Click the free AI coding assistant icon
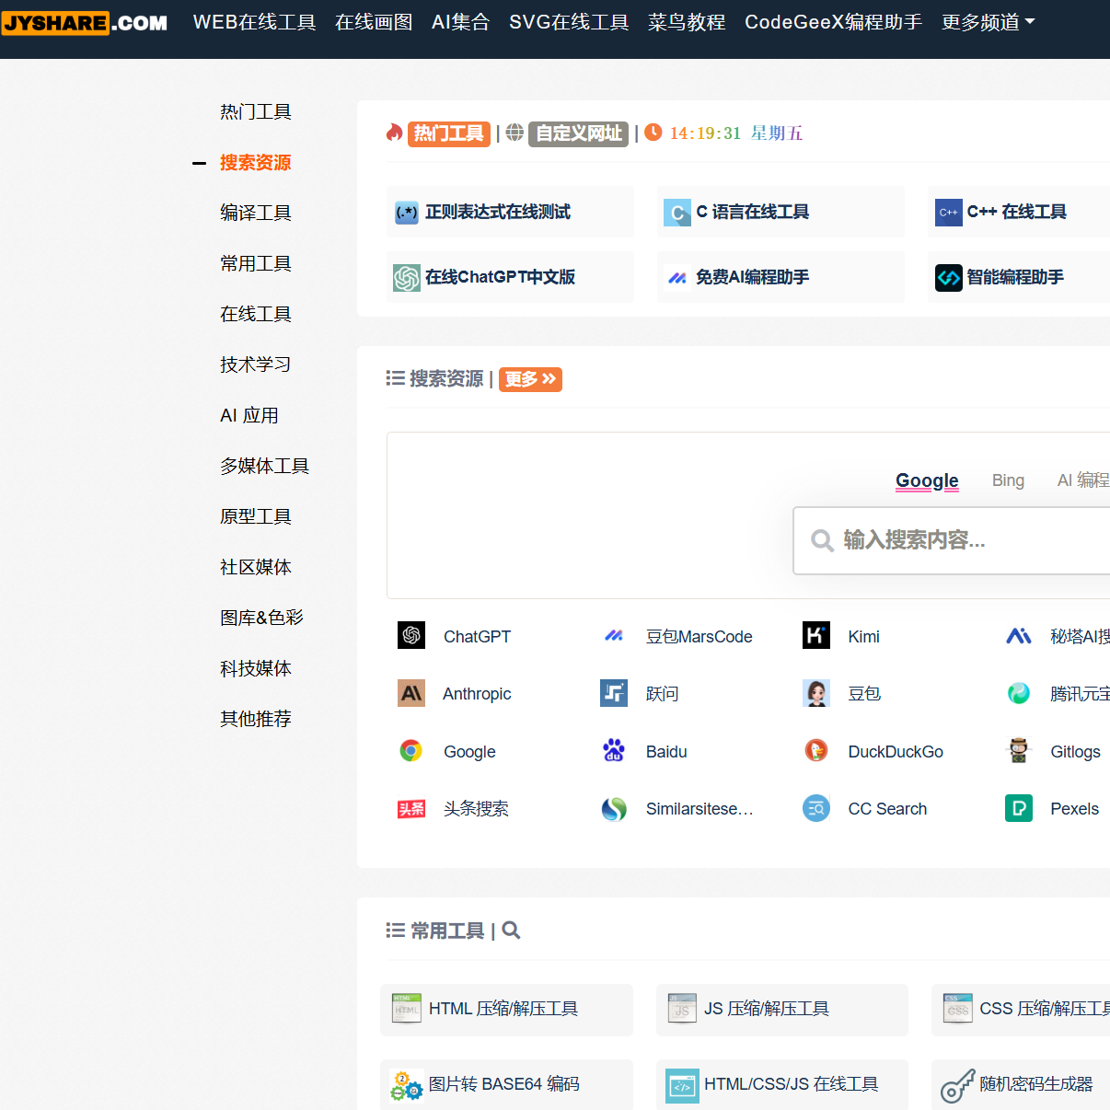Screen dimensions: 1110x1110 click(x=677, y=277)
